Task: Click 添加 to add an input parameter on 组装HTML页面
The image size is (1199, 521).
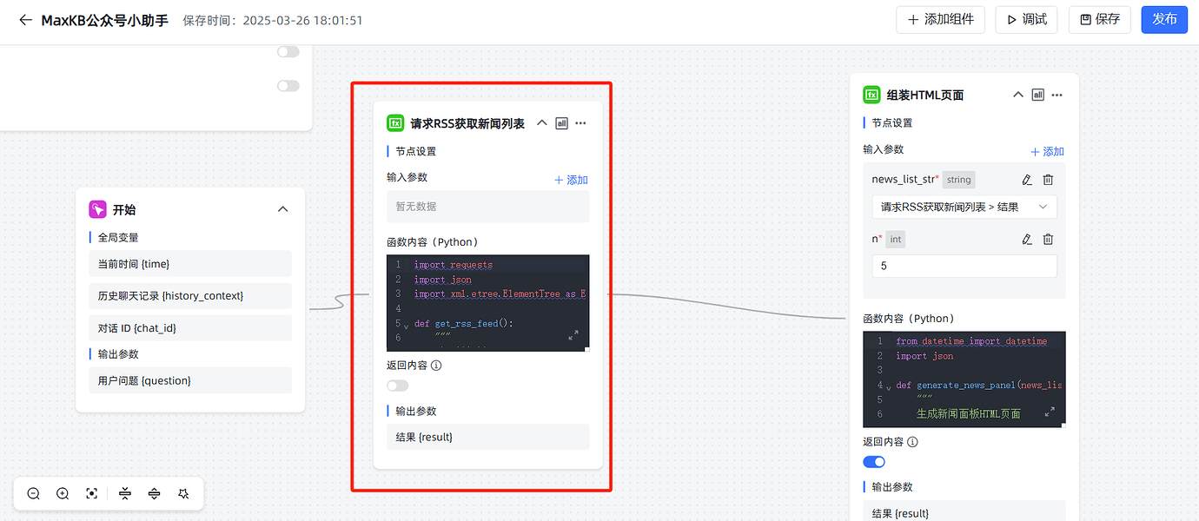Action: coord(1047,150)
